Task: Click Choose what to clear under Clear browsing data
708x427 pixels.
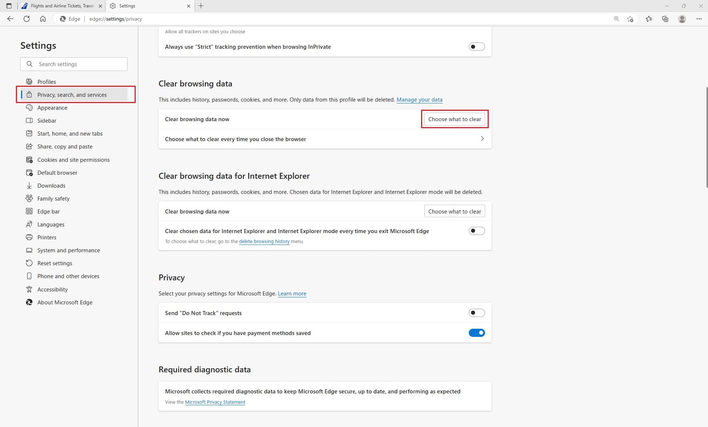Action: click(454, 119)
